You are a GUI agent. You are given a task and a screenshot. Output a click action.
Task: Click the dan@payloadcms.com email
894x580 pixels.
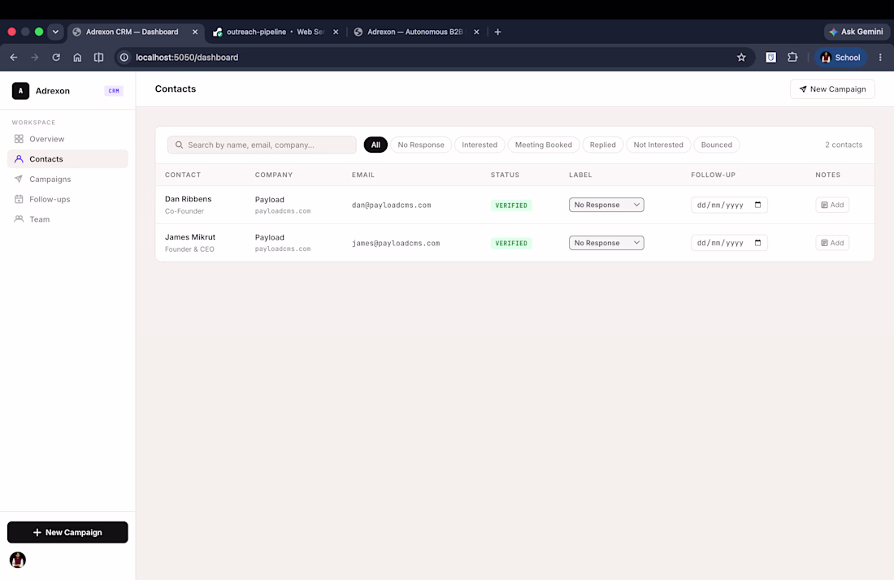(x=391, y=205)
